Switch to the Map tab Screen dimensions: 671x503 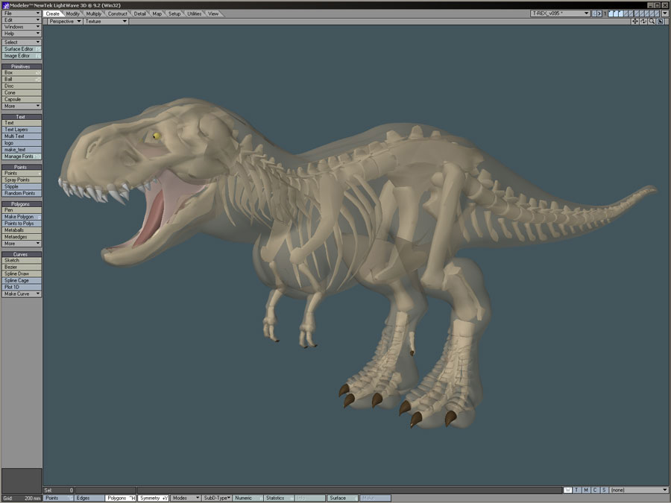[x=157, y=13]
